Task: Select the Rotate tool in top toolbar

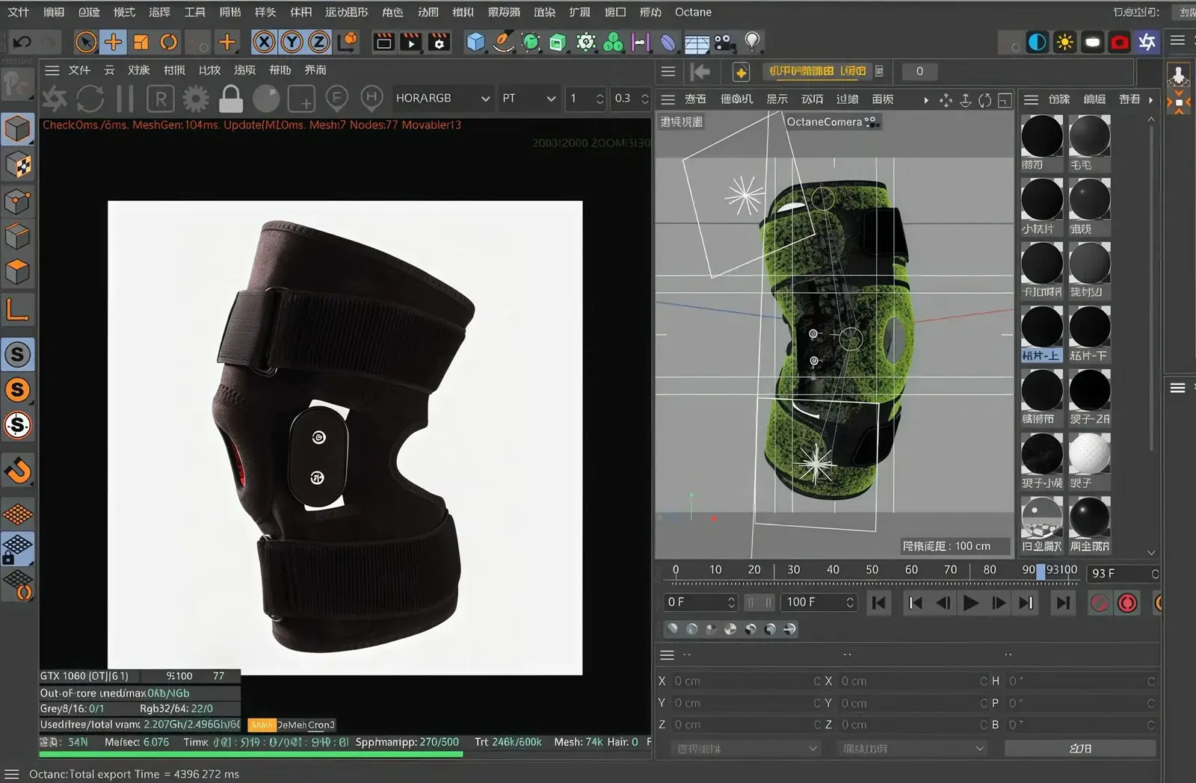Action: coord(169,42)
